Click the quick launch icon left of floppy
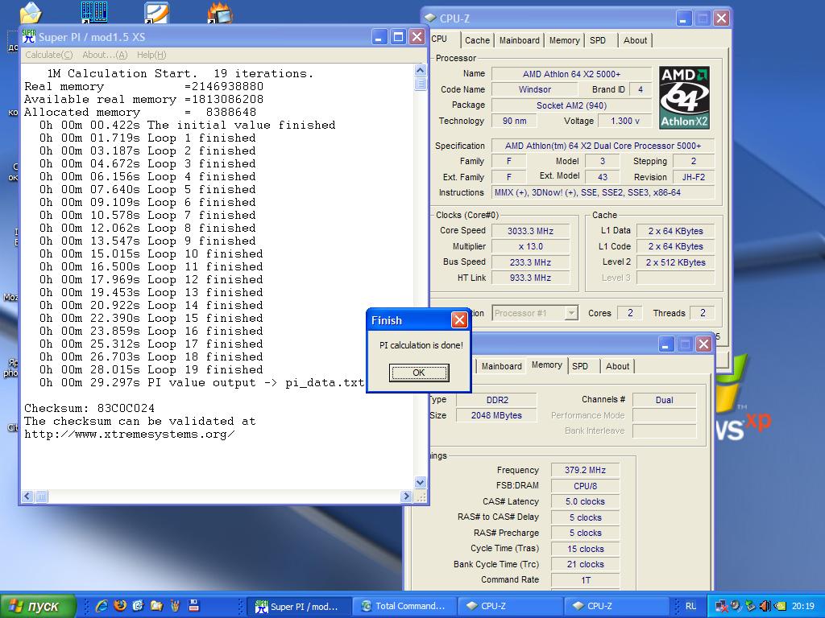Viewport: 825px width, 618px height. [175, 606]
